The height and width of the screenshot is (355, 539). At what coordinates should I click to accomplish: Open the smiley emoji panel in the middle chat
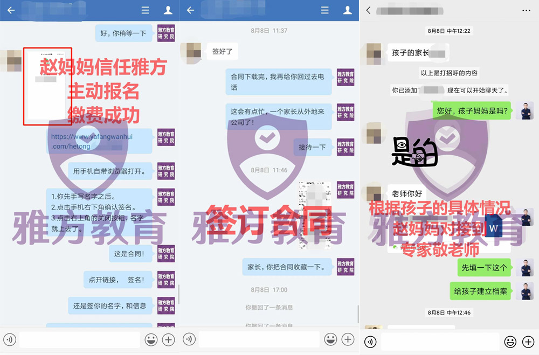[330, 339]
